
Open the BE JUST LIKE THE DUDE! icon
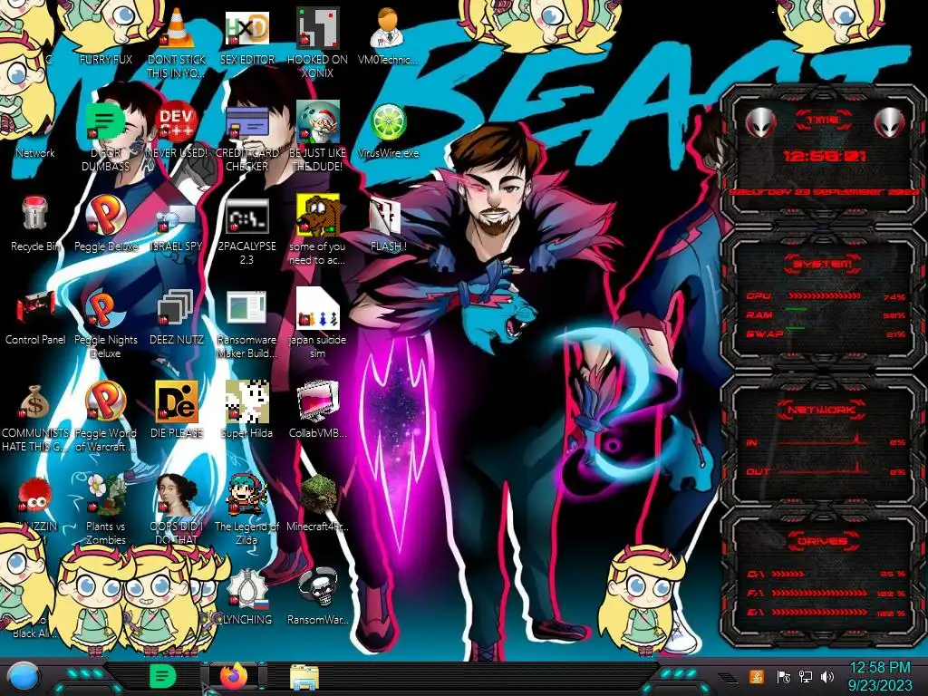[318, 121]
